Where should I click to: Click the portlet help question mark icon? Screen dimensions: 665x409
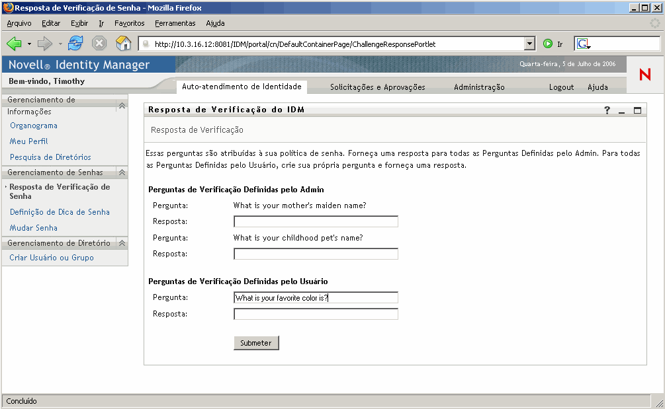point(607,110)
